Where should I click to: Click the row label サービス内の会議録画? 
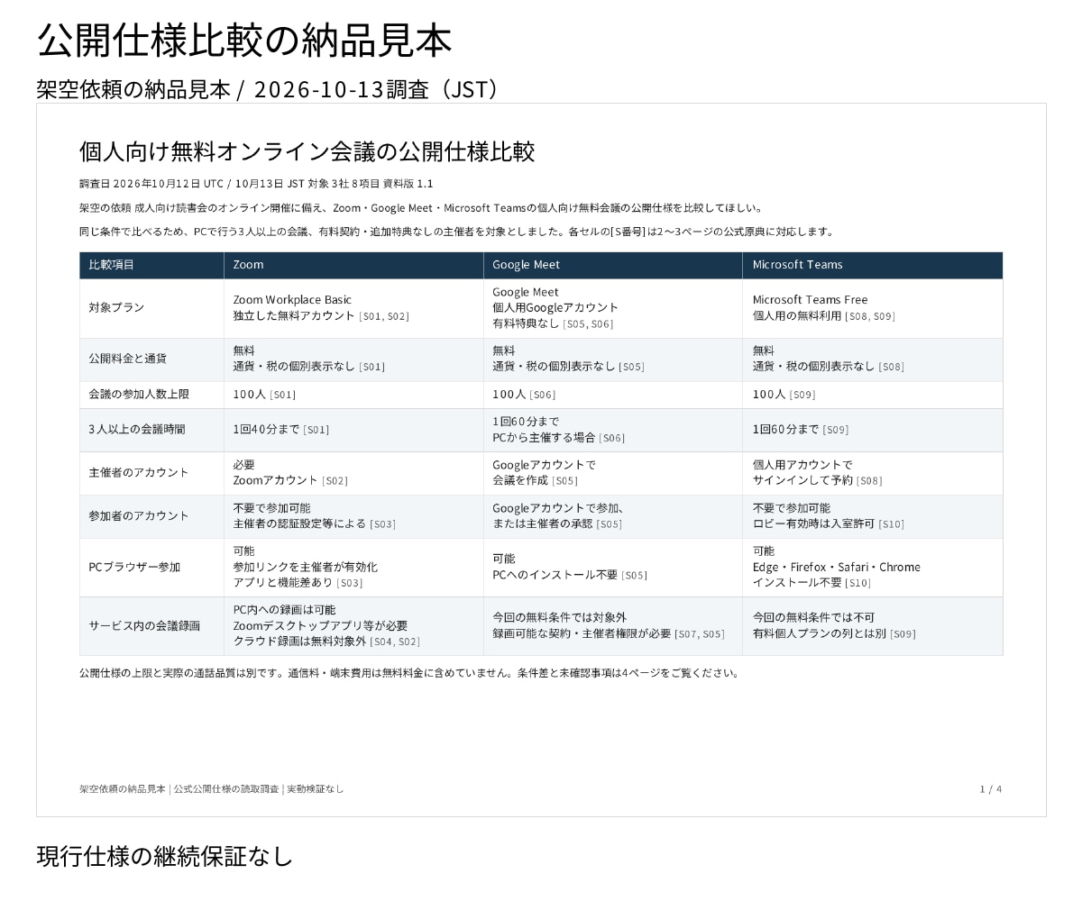tap(151, 626)
